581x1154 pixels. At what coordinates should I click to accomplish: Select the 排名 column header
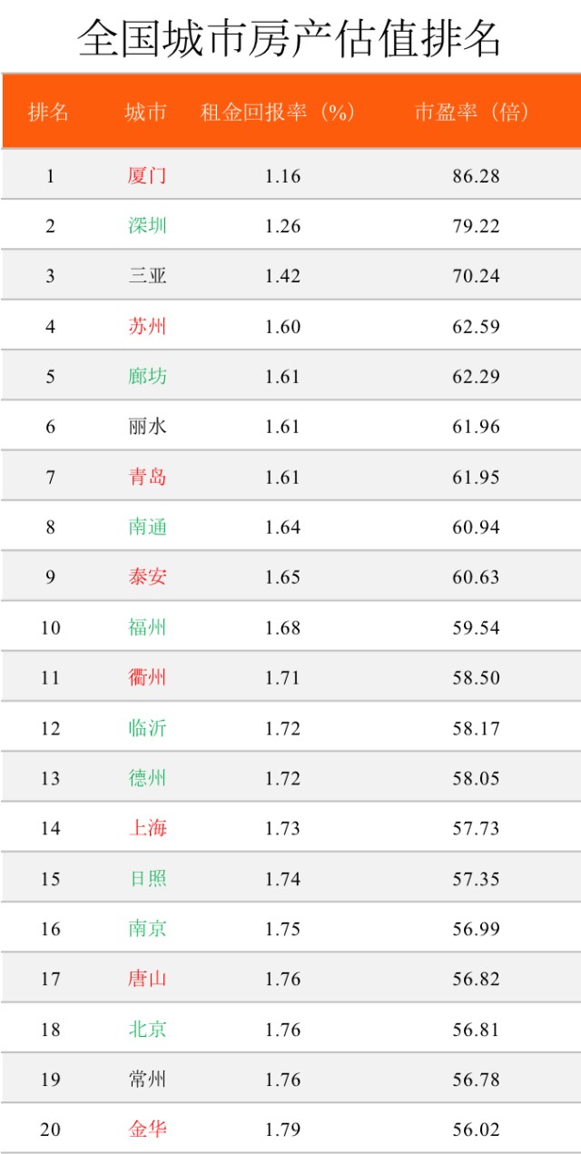point(49,113)
